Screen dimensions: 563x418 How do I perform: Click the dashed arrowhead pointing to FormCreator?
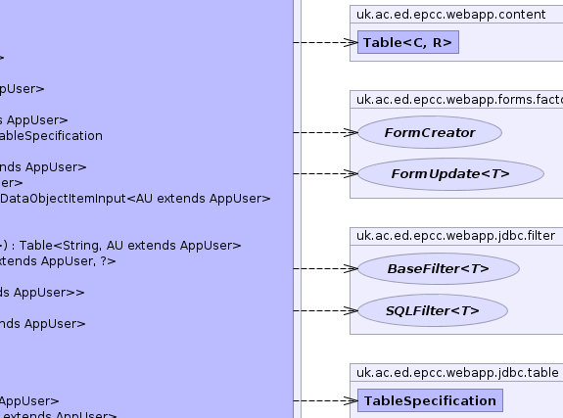351,132
